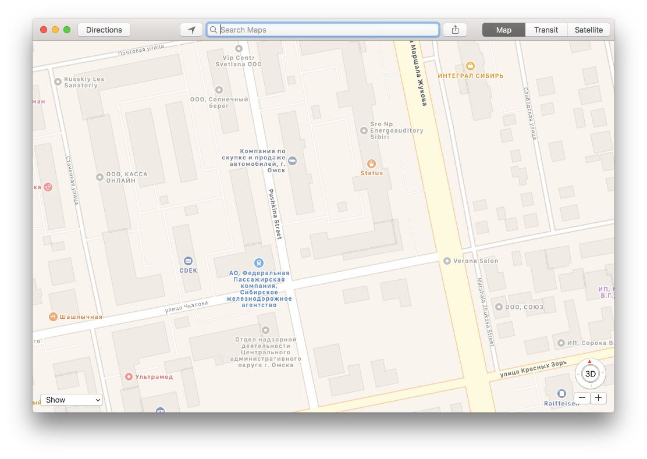Click the magnifier icon in search field
Screen dimensions: 647x459
click(x=214, y=30)
